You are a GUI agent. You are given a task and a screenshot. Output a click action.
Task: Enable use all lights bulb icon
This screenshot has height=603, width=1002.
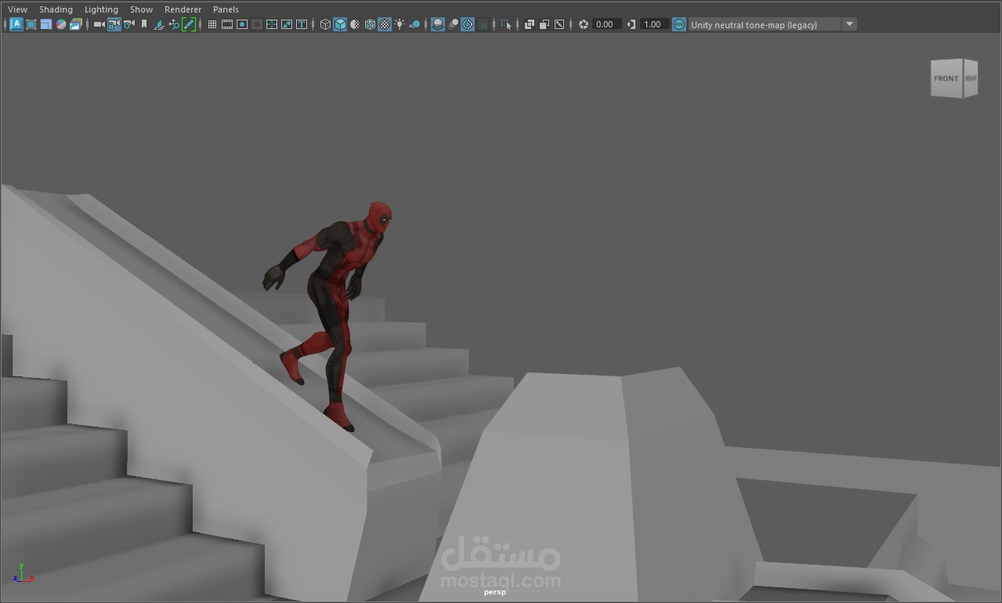(x=400, y=24)
